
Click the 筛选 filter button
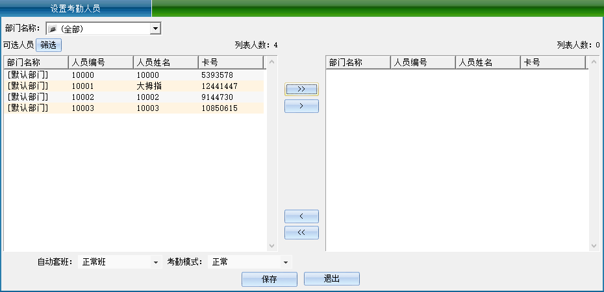coord(48,45)
